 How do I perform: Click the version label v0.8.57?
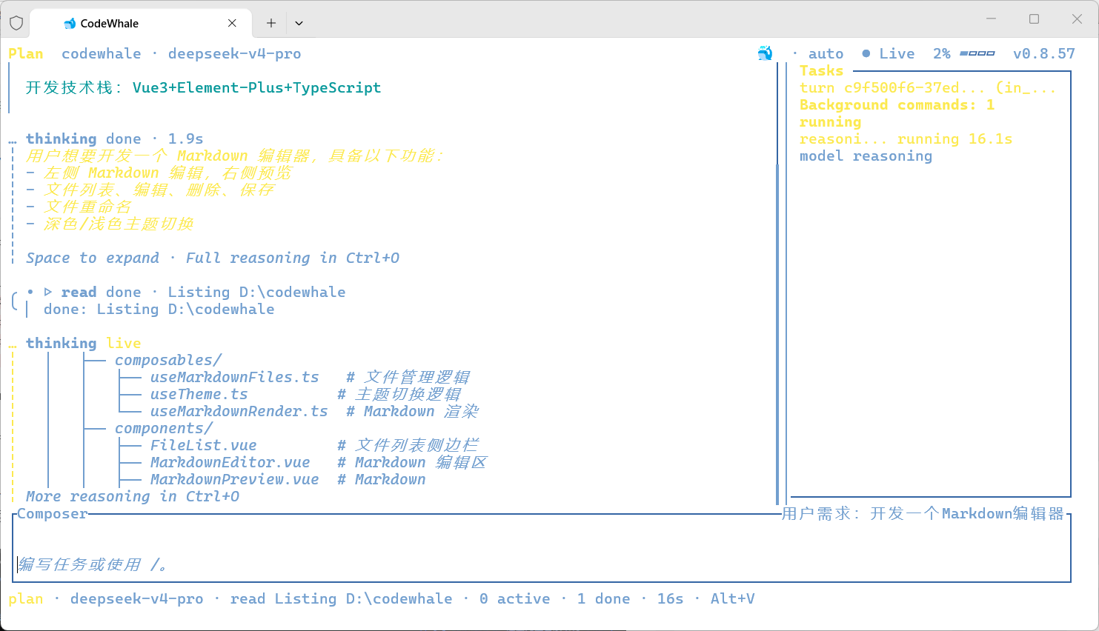click(x=1043, y=53)
